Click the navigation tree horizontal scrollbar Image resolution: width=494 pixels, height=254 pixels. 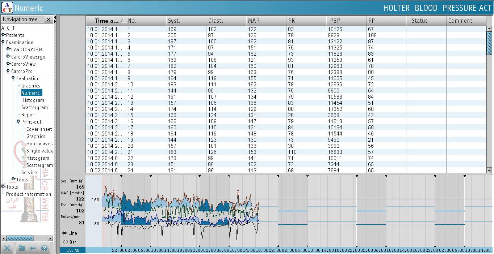(x=20, y=238)
